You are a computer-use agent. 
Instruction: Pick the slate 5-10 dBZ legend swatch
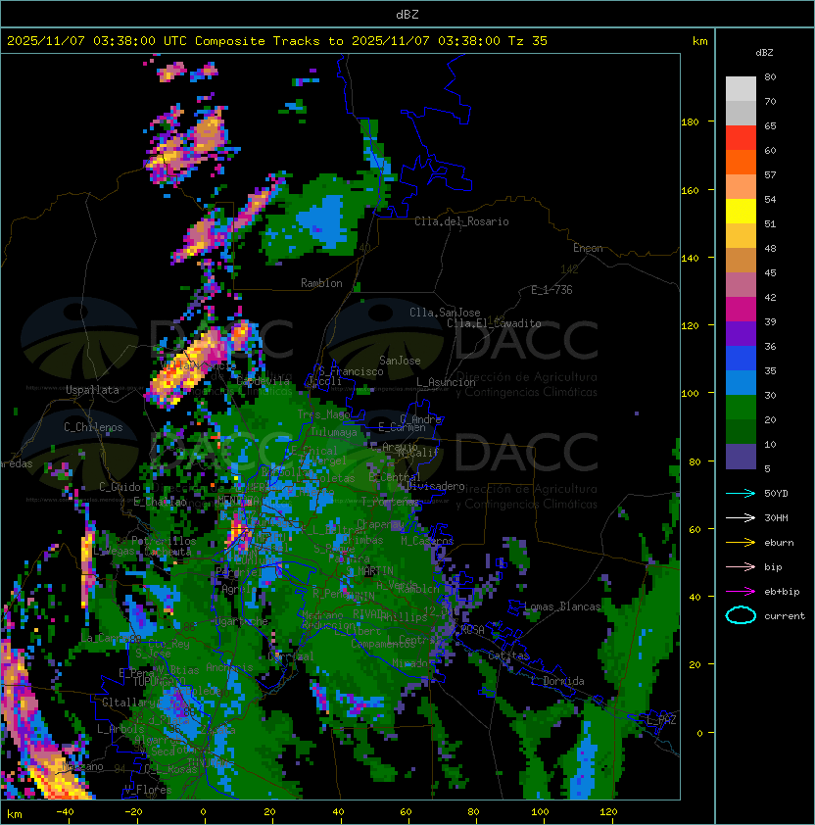click(741, 457)
